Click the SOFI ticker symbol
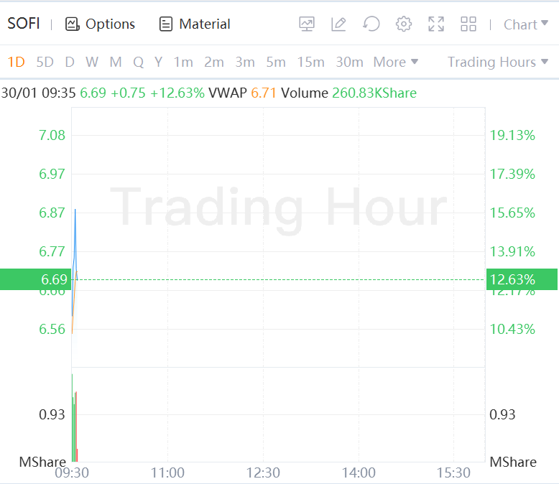The height and width of the screenshot is (484, 559). [24, 24]
